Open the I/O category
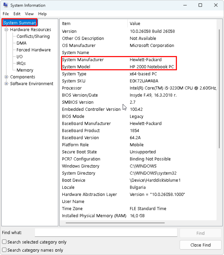The width and height of the screenshot is (224, 255). click(19, 56)
